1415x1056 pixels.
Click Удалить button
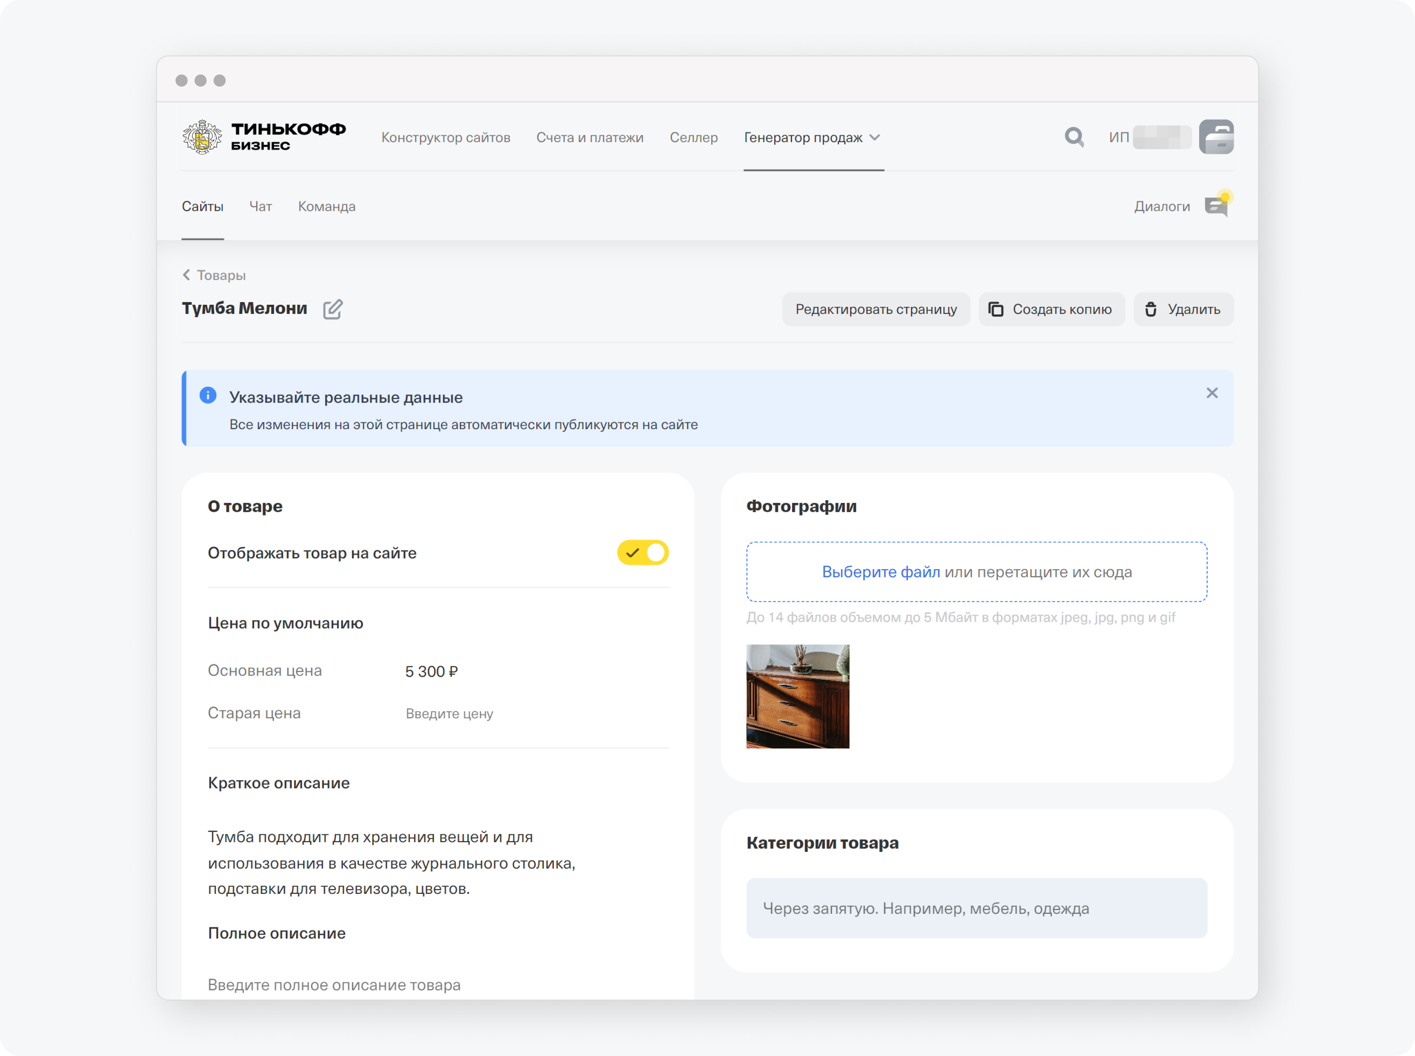click(x=1183, y=310)
